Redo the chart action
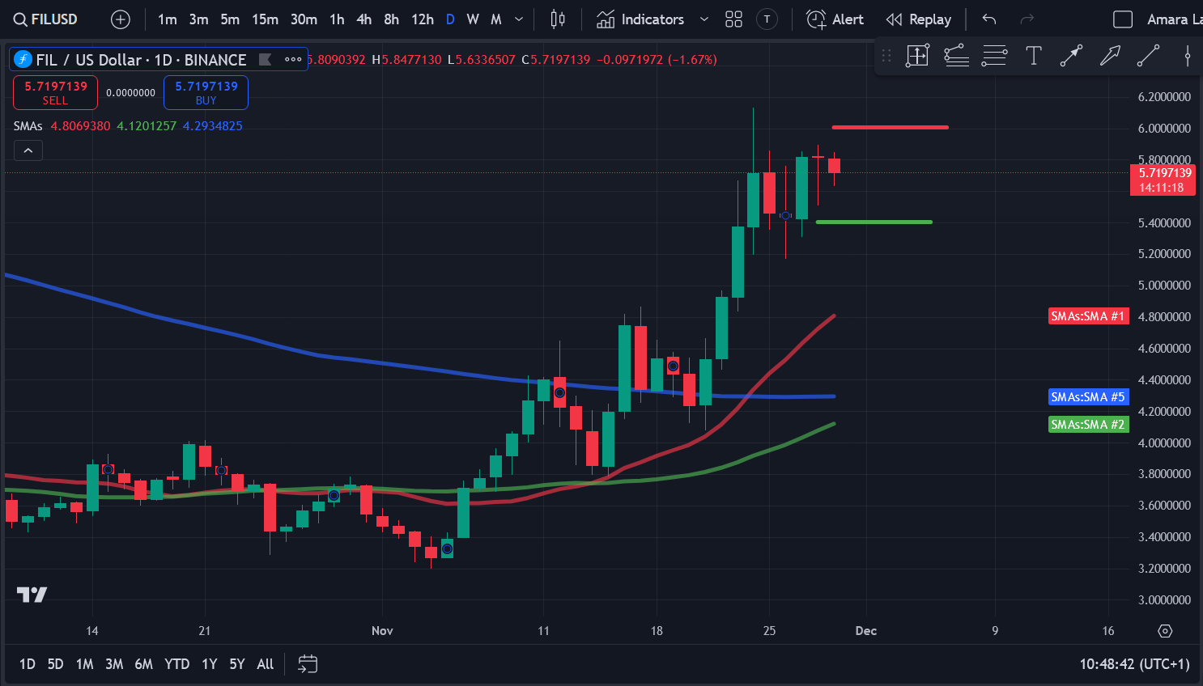The height and width of the screenshot is (686, 1203). [1027, 19]
